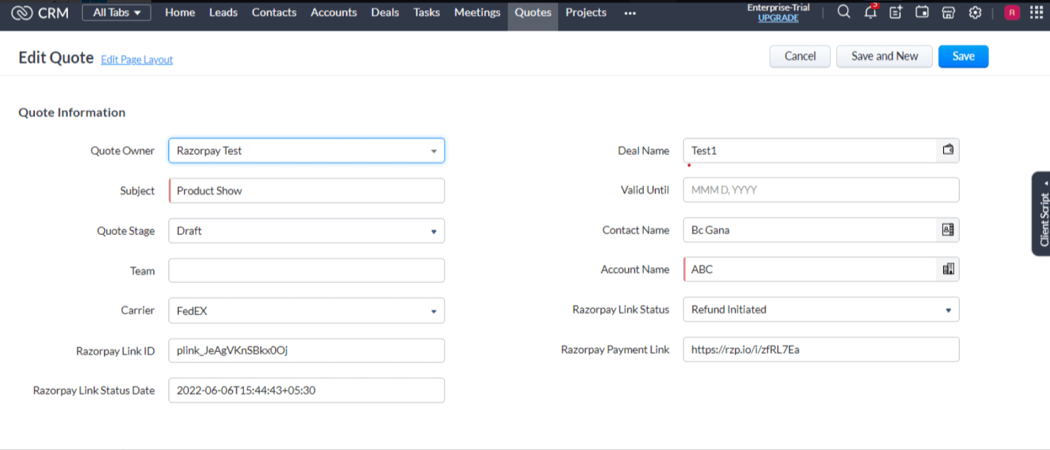The image size is (1050, 450).
Task: Click the Razorpay Payment Link field
Action: tap(821, 349)
